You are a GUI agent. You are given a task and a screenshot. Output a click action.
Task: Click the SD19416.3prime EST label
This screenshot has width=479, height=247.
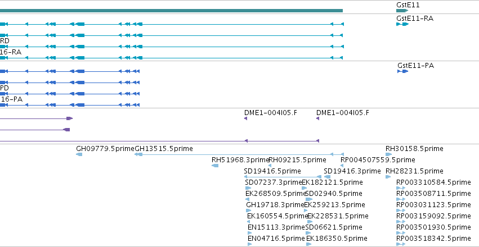pos(352,171)
